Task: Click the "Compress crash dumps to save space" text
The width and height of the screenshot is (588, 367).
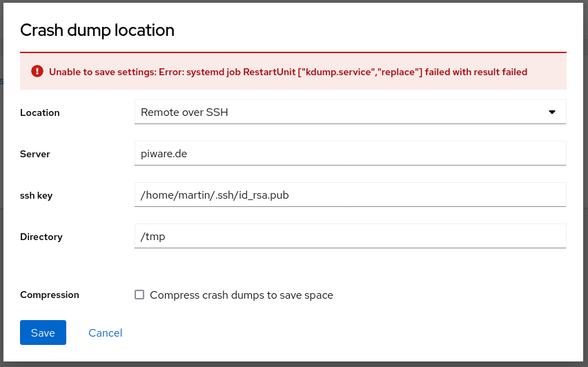Action: [x=242, y=295]
